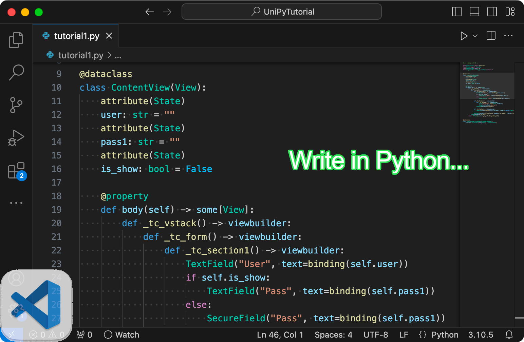Toggle the secondary side bar
Viewport: 524px width, 342px height.
[492, 11]
